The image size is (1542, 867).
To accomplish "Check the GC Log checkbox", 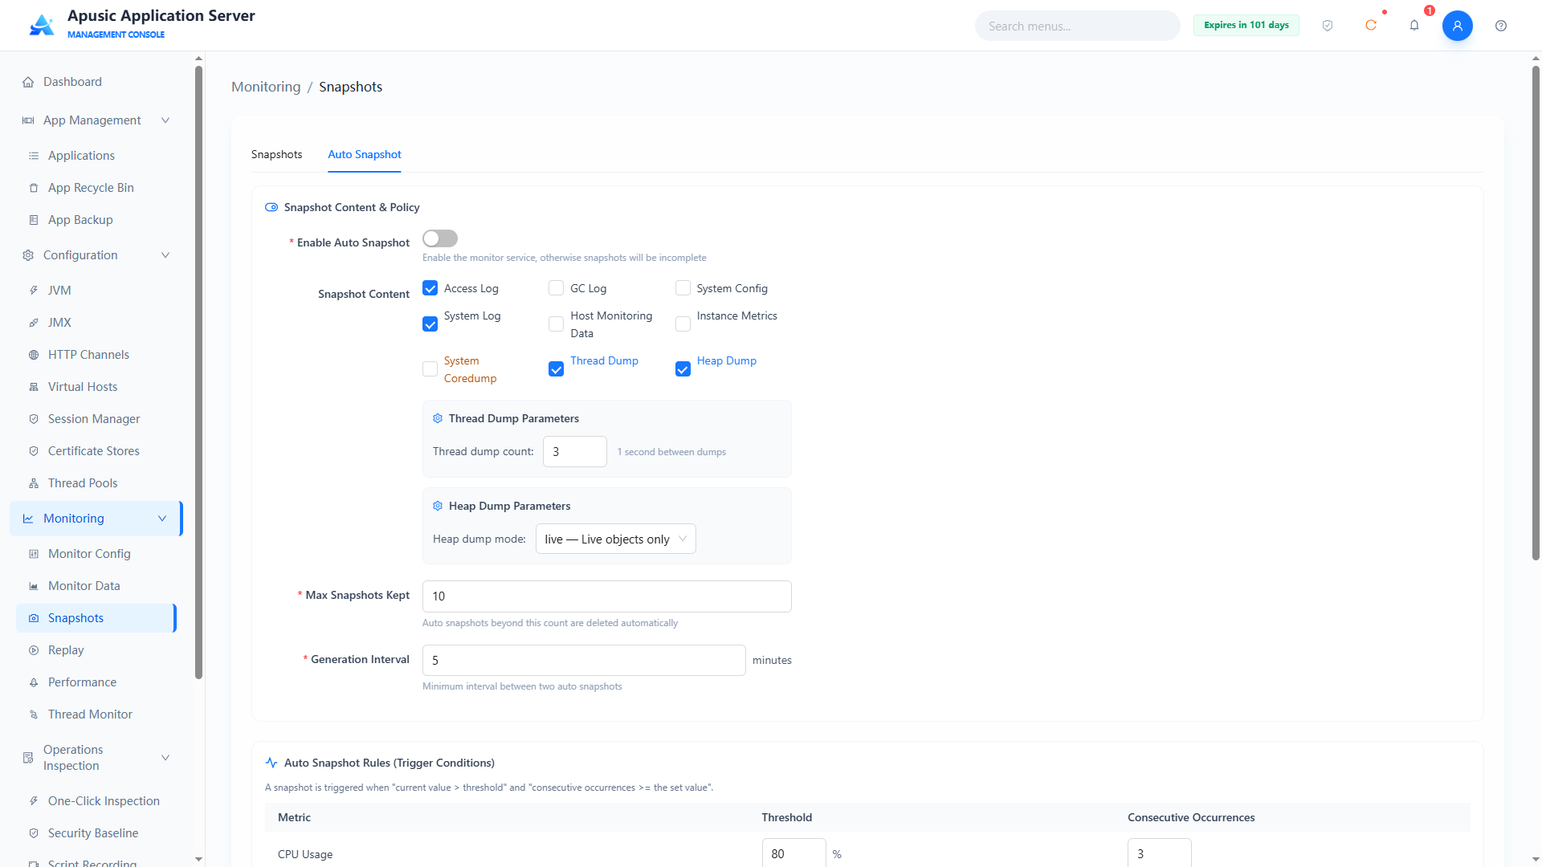I will click(556, 288).
